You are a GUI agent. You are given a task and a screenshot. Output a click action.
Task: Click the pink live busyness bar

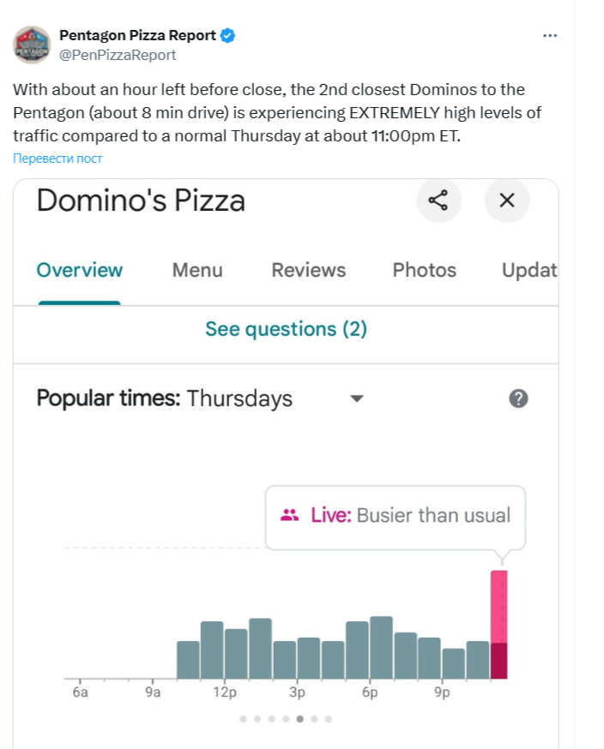498,608
